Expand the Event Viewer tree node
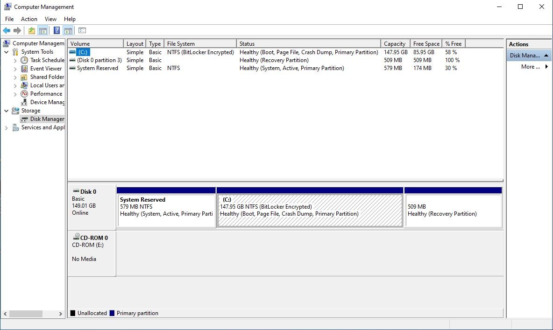 (x=15, y=69)
